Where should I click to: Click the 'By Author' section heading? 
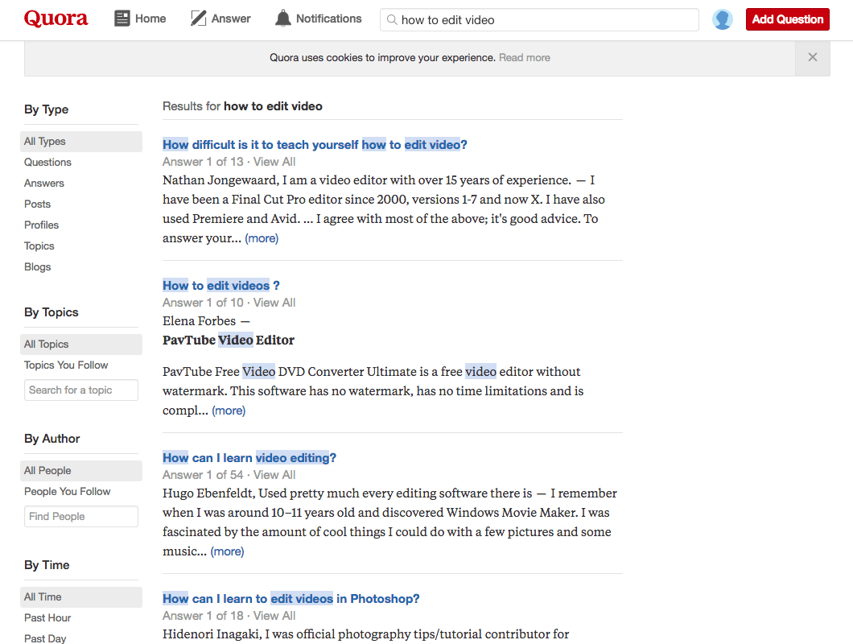(52, 439)
